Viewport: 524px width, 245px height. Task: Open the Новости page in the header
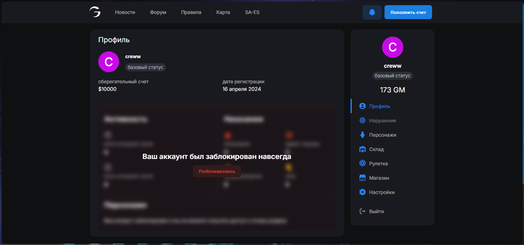[125, 12]
